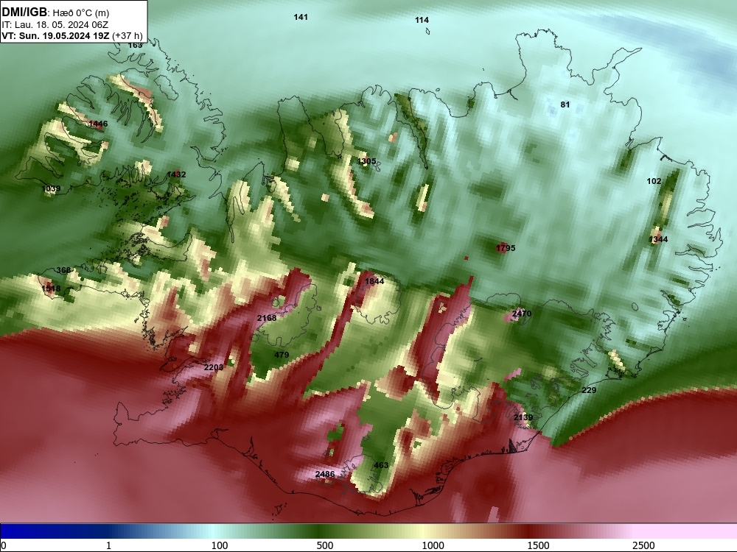Viewport: 737px width, 552px height.
Task: Click the map value 463
Action: click(x=381, y=465)
